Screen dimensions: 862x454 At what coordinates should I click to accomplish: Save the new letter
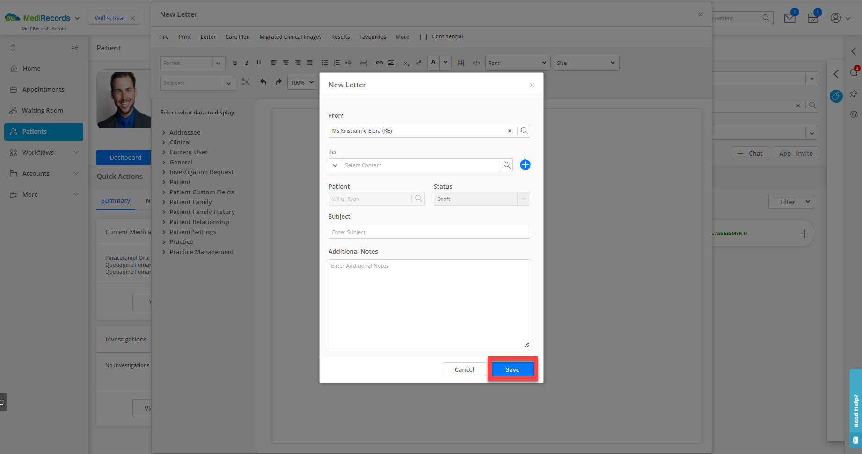click(512, 369)
